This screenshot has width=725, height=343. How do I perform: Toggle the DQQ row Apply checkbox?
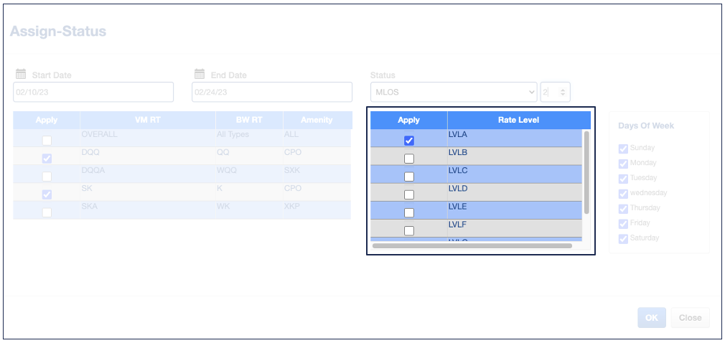pyautogui.click(x=47, y=158)
